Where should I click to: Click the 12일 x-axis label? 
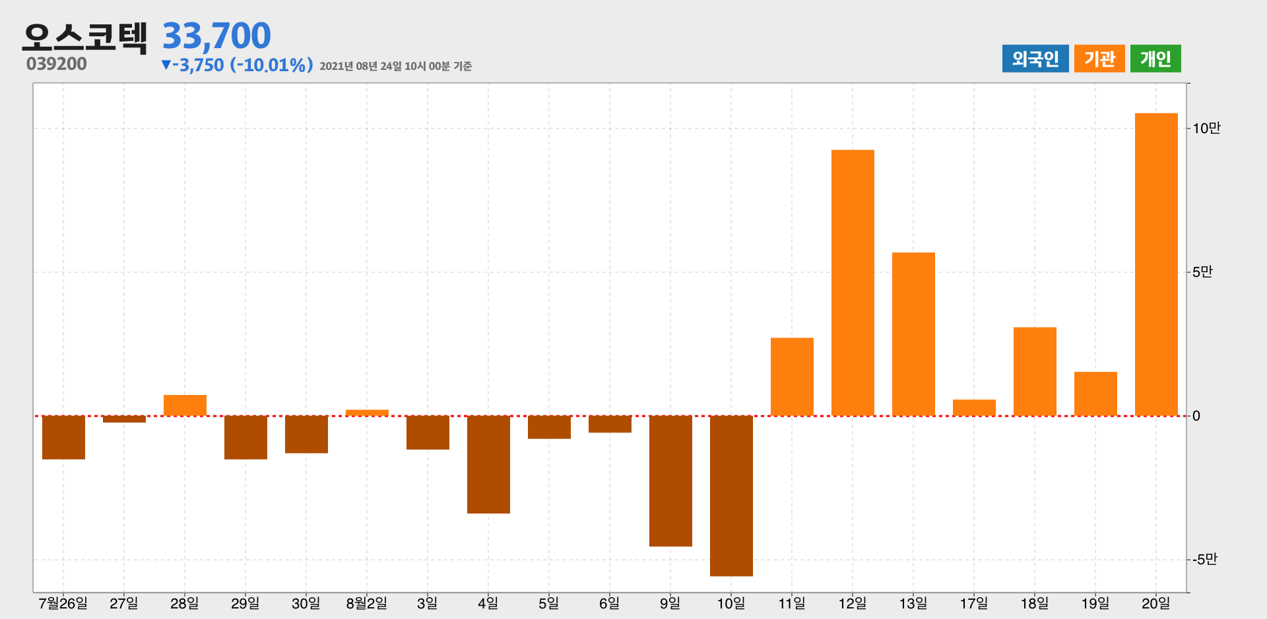coord(853,603)
